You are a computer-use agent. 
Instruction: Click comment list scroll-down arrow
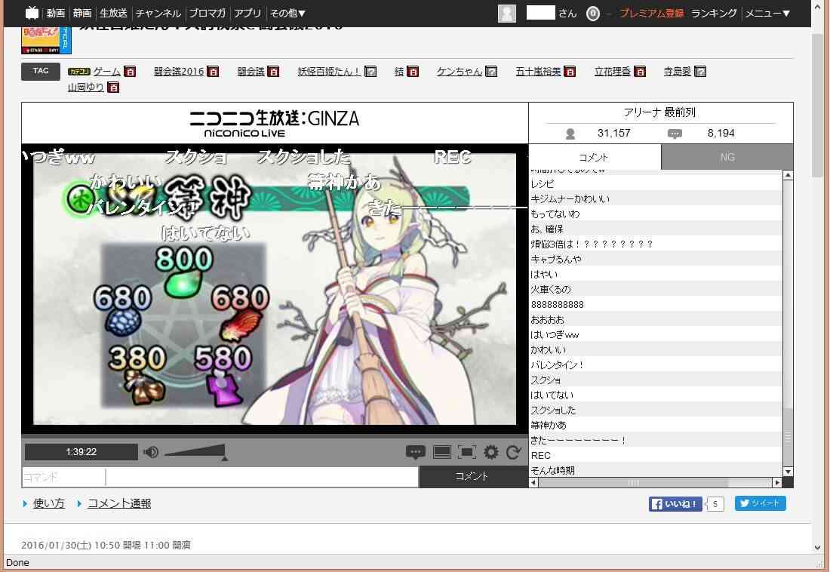[788, 472]
